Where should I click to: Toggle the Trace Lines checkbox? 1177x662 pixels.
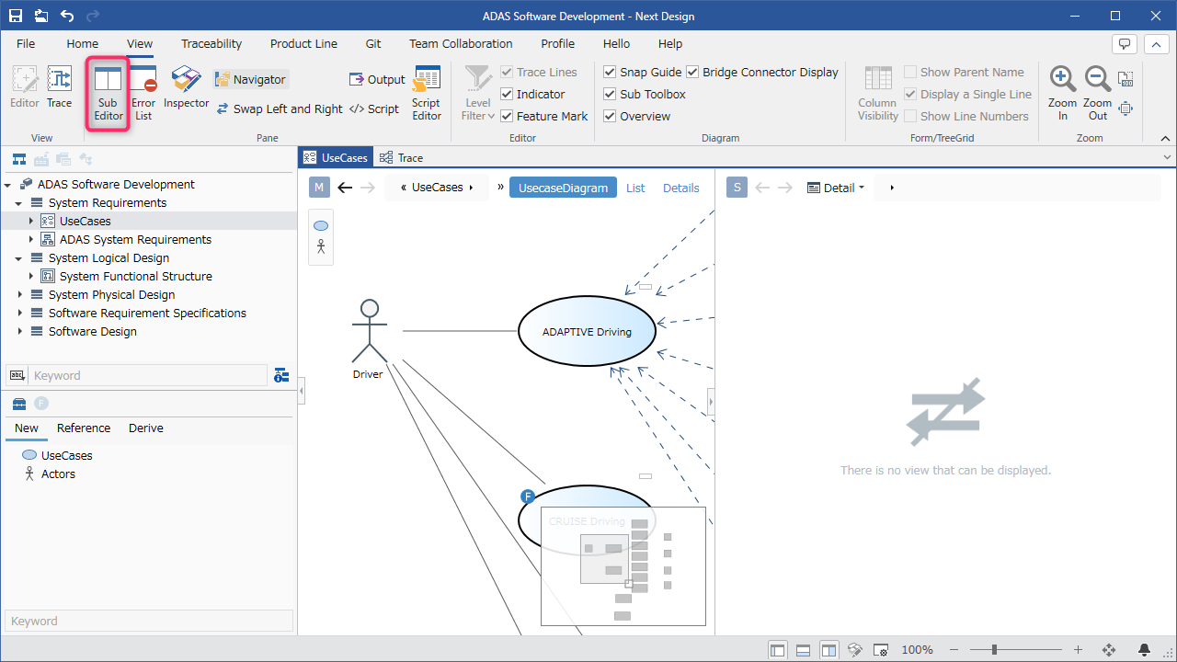[507, 72]
